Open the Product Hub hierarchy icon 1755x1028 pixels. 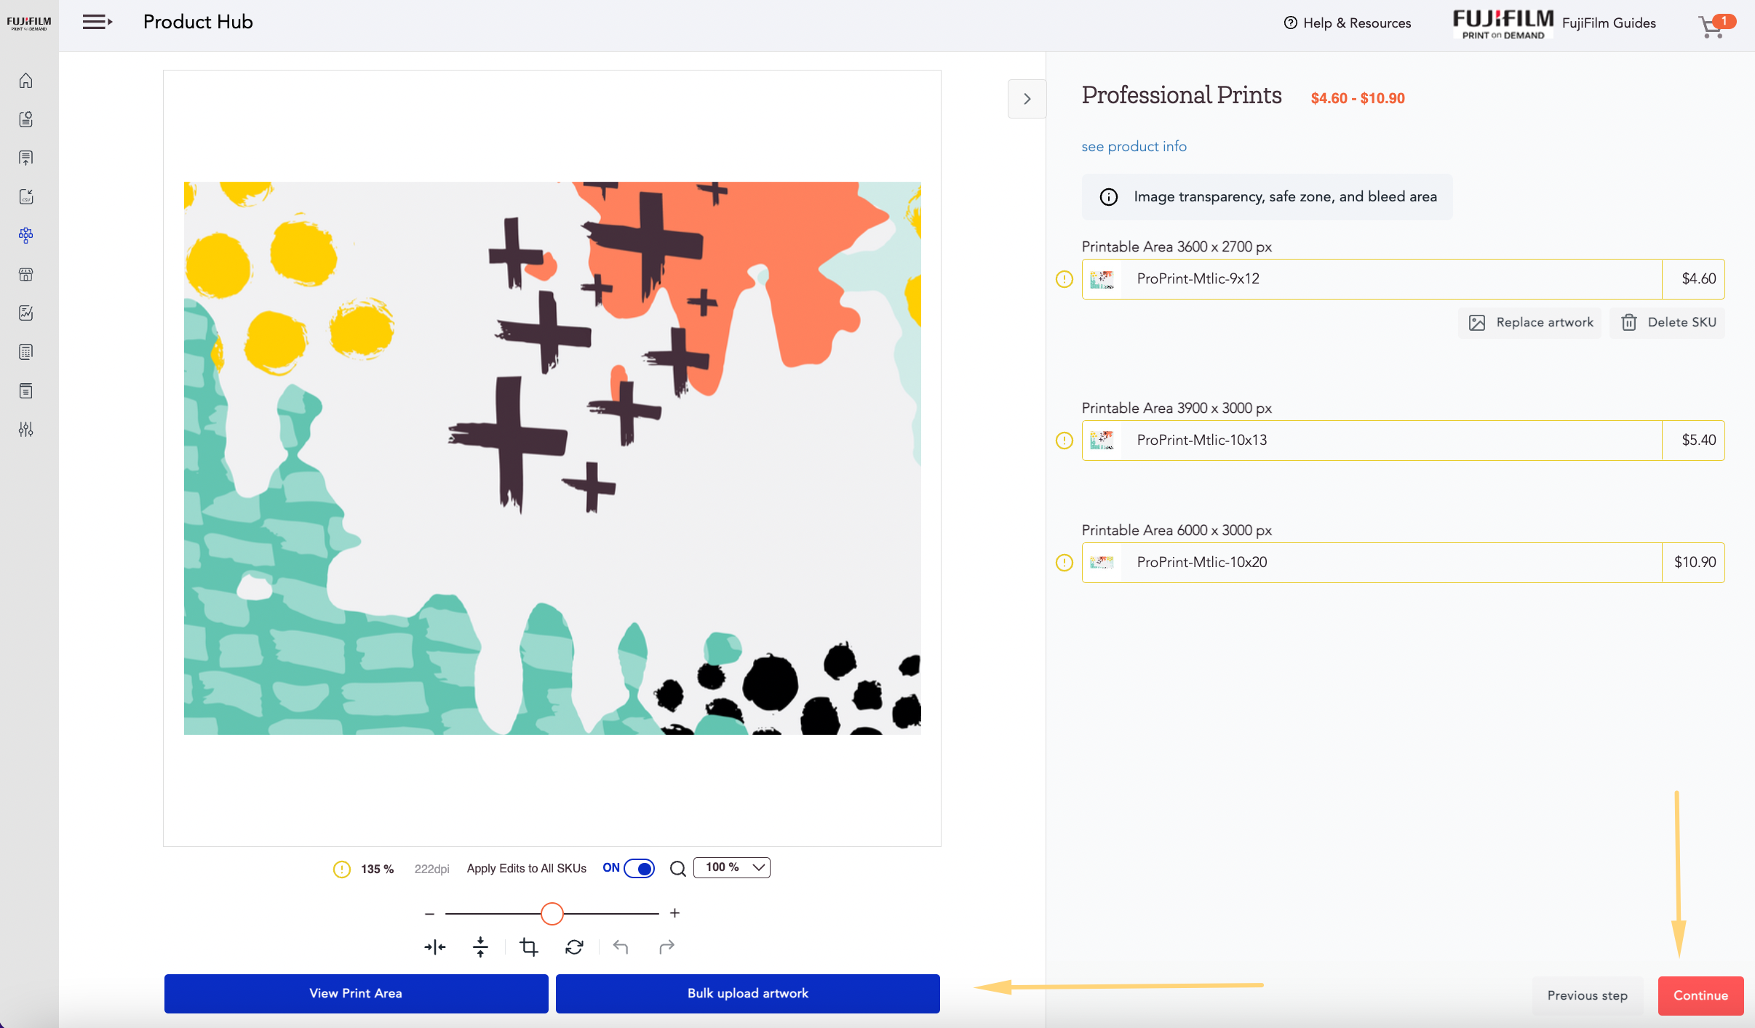(x=26, y=235)
